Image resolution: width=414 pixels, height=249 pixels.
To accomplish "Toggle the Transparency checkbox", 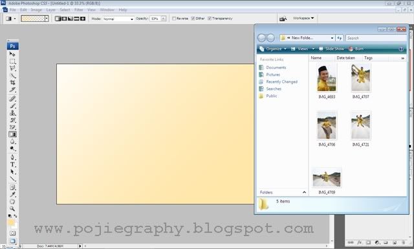I will [x=210, y=19].
